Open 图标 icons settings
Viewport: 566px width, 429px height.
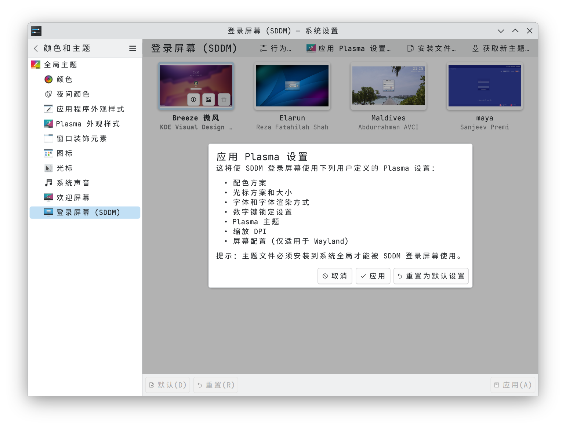click(x=64, y=153)
